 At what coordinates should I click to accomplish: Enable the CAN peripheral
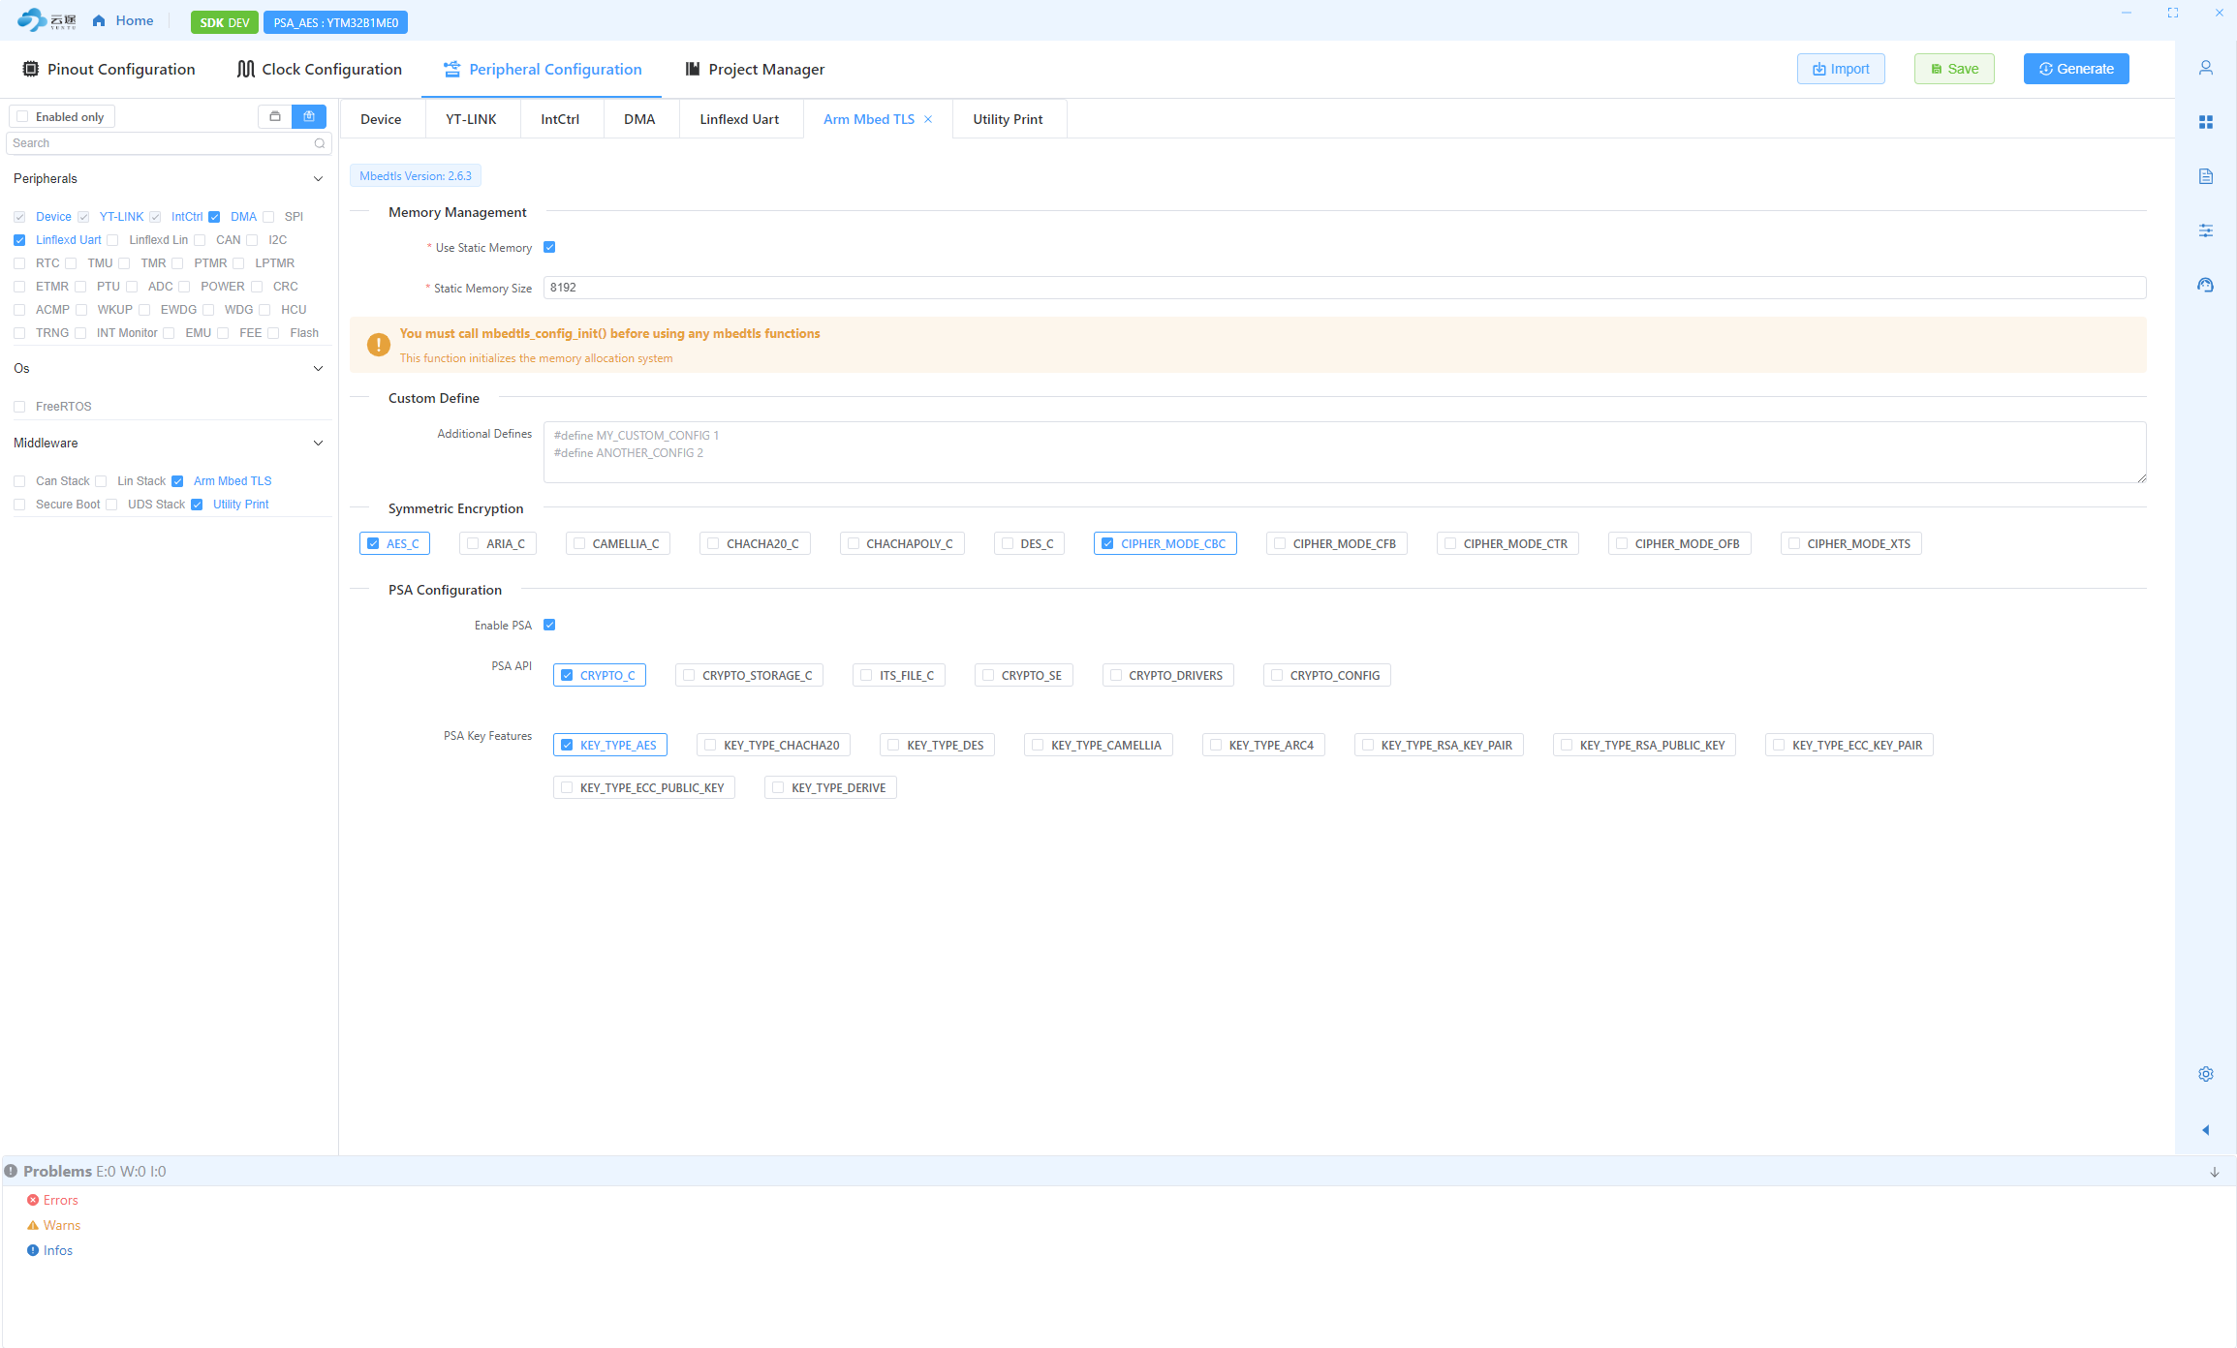(200, 240)
